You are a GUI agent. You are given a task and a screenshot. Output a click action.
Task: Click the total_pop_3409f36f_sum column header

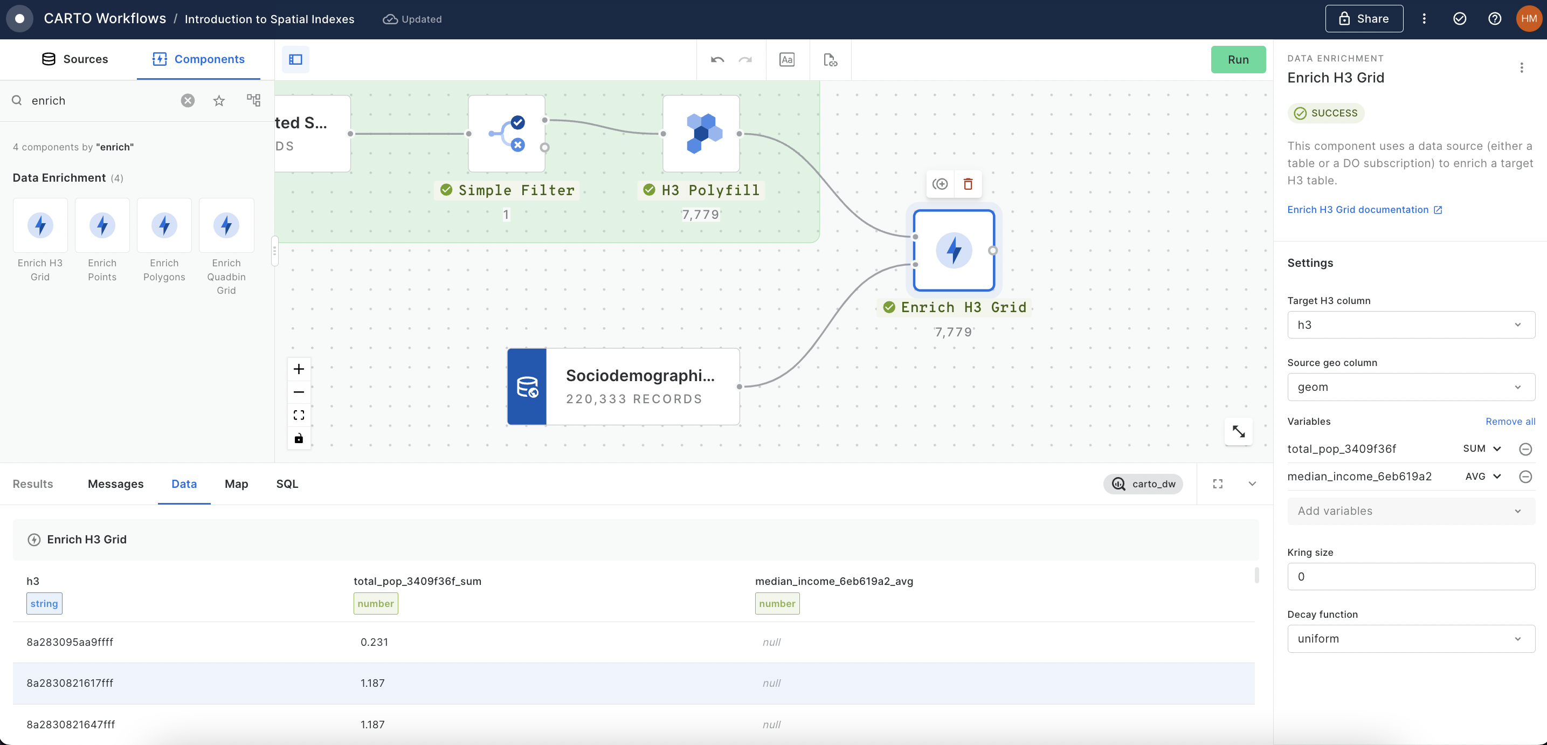pos(417,581)
